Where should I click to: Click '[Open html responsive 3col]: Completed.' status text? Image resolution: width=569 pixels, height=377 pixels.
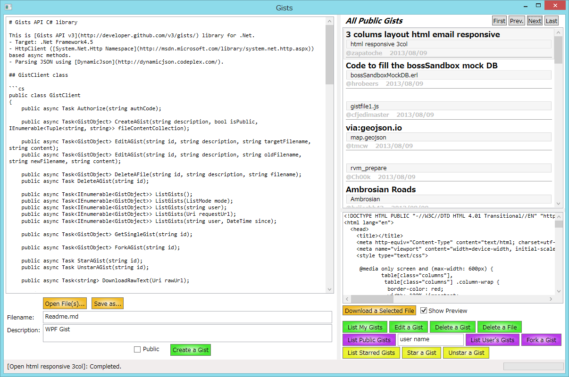pyautogui.click(x=64, y=366)
